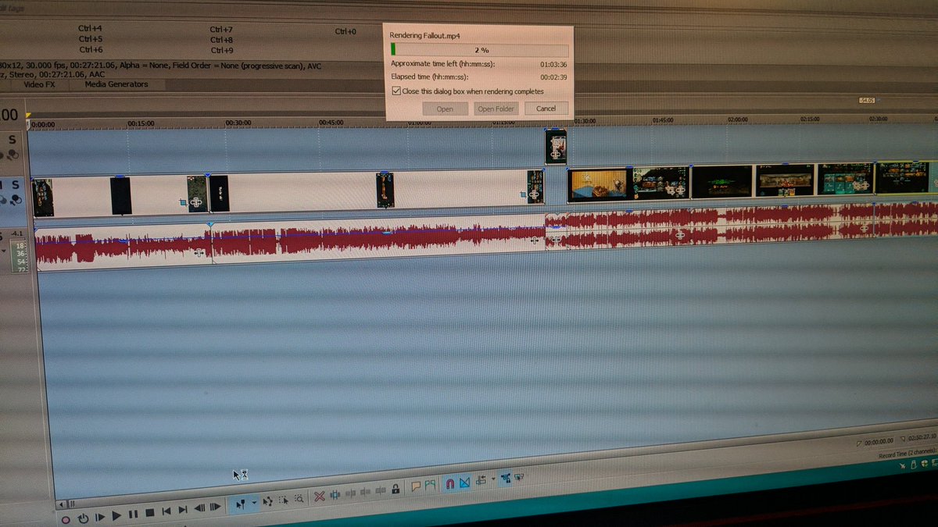The width and height of the screenshot is (938, 527).
Task: Click the 00:30:00 mark on the time ruler
Action: (238, 123)
